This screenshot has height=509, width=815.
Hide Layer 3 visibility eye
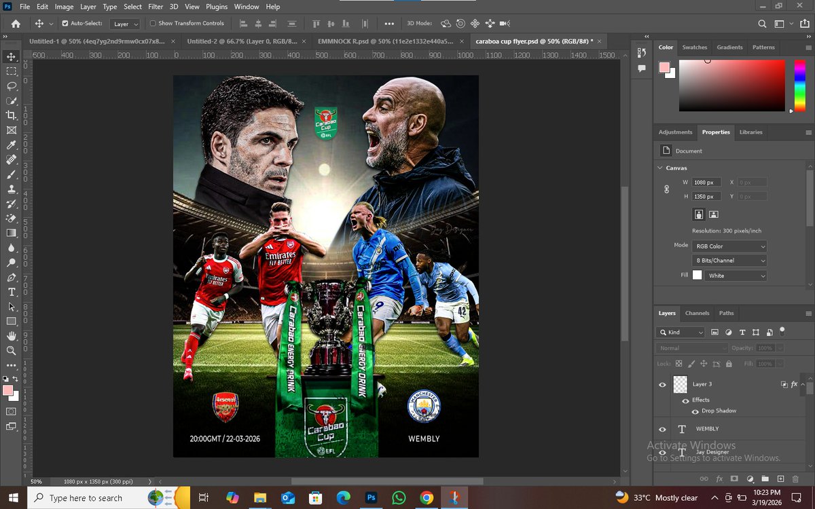[662, 385]
